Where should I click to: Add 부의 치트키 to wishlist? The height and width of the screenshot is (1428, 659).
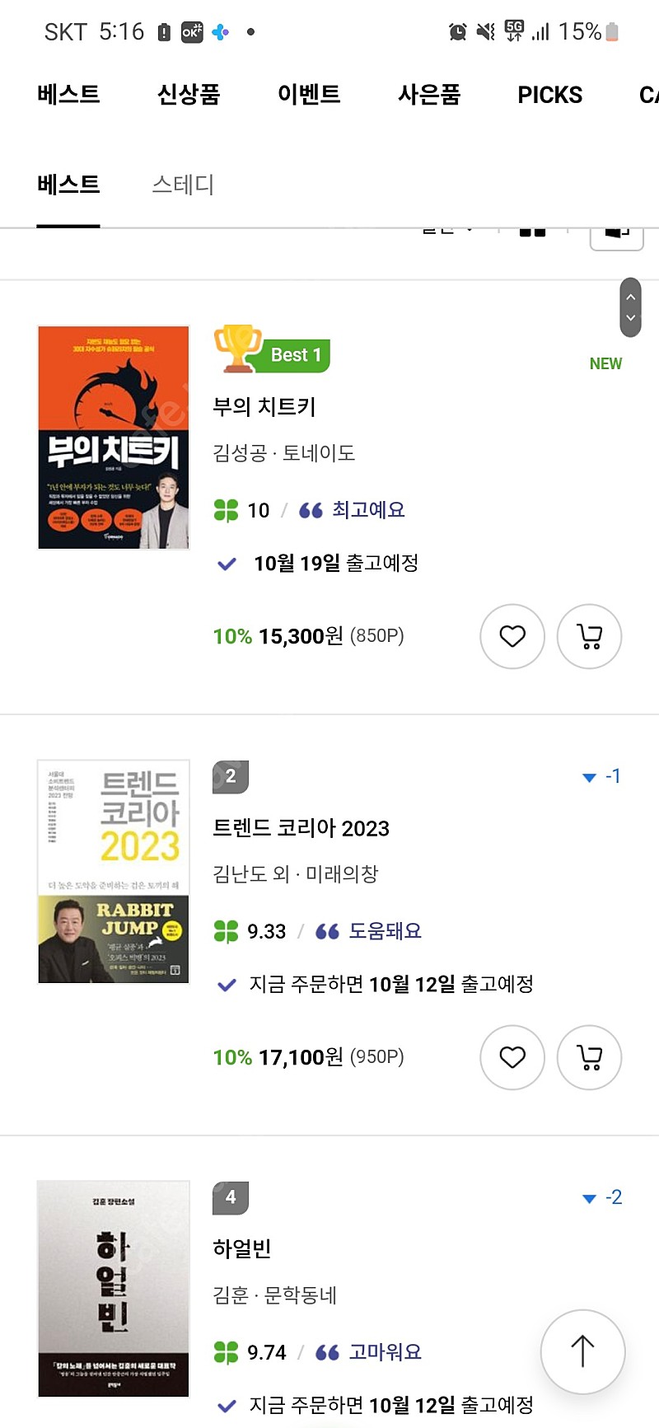click(512, 636)
